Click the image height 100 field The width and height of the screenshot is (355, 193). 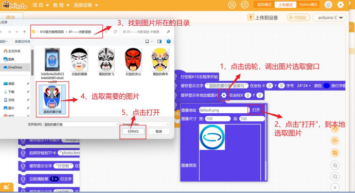tap(252, 119)
